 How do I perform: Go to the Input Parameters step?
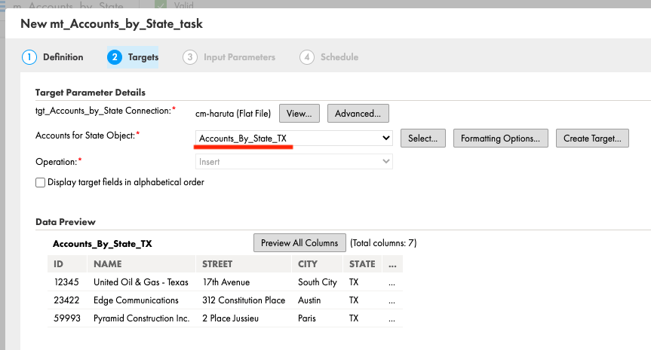[x=229, y=57]
